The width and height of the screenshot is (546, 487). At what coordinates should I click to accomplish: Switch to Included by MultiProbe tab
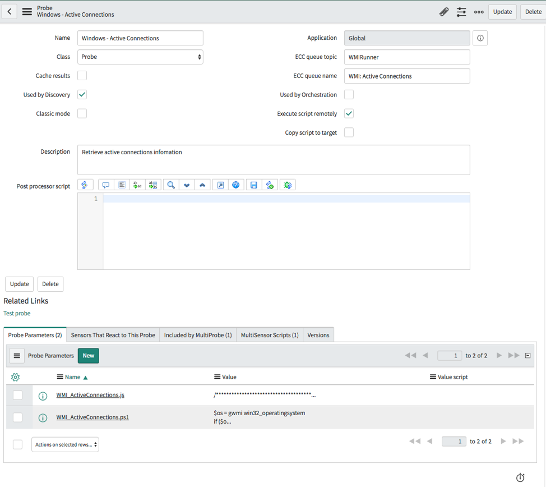198,335
